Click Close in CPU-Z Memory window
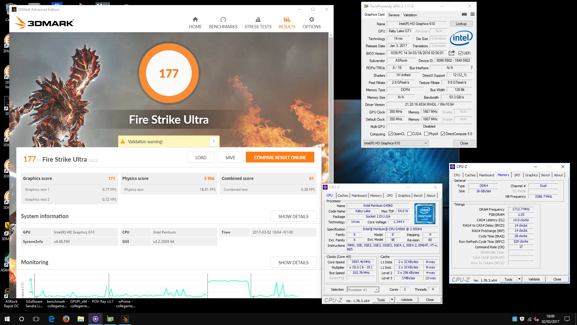Image resolution: width=577 pixels, height=325 pixels. pyautogui.click(x=557, y=279)
